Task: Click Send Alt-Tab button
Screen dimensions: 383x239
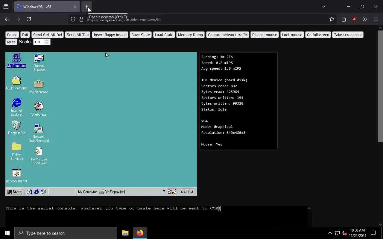Action: tap(78, 35)
